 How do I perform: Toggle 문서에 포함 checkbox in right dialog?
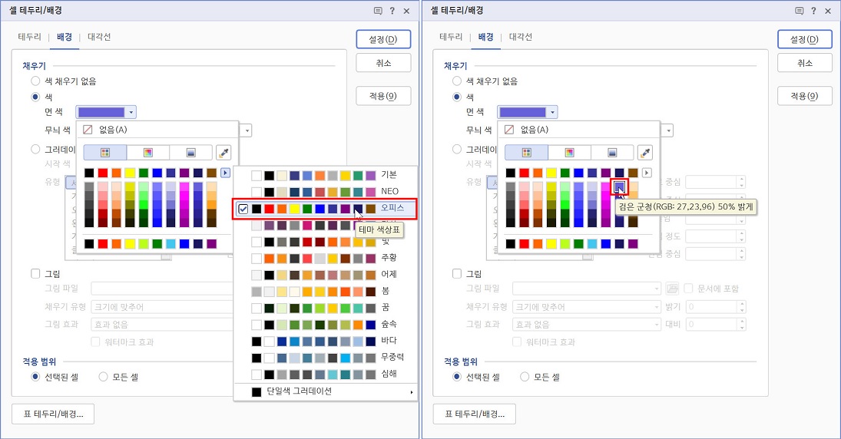click(689, 289)
